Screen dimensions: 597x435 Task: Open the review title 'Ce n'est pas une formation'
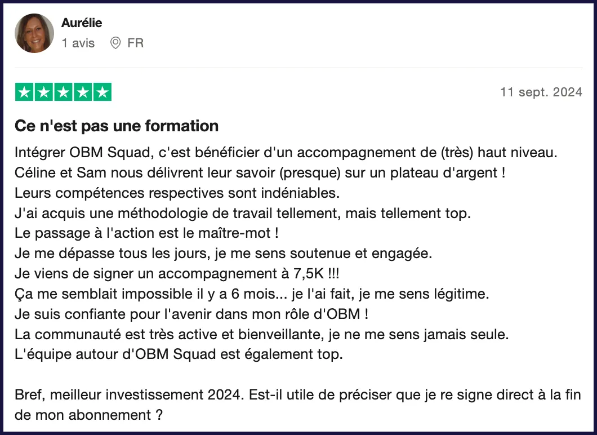117,126
